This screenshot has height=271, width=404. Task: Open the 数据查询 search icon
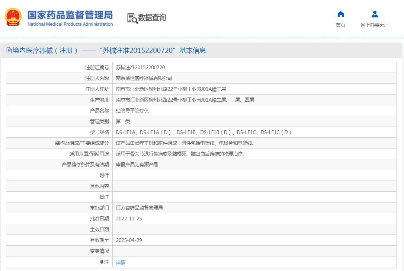coord(132,18)
